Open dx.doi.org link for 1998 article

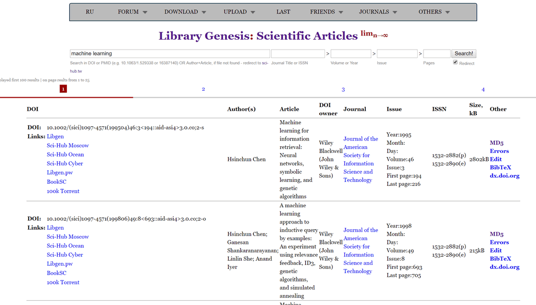tap(505, 267)
